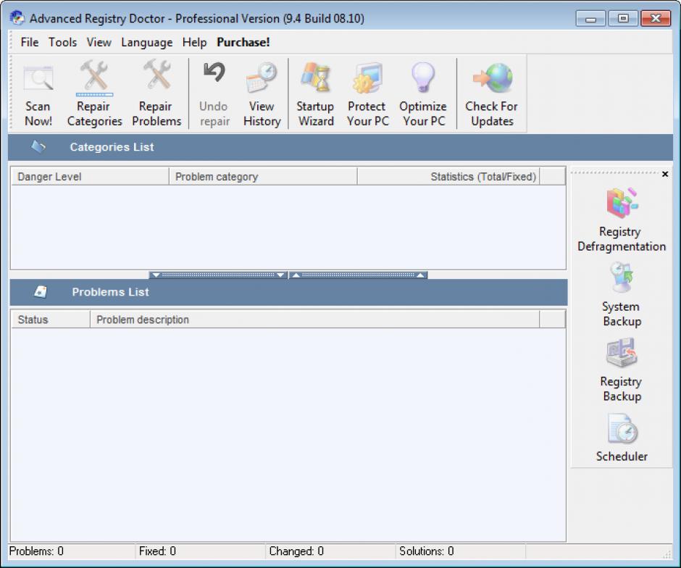Open Protect Your PC

point(367,93)
